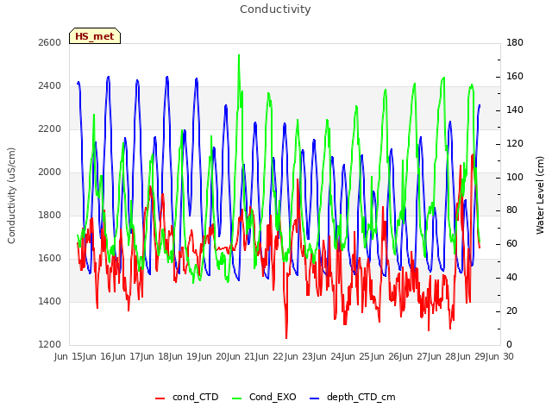The width and height of the screenshot is (552, 414).
Task: Click the 40 water level tick
Action: (x=511, y=278)
